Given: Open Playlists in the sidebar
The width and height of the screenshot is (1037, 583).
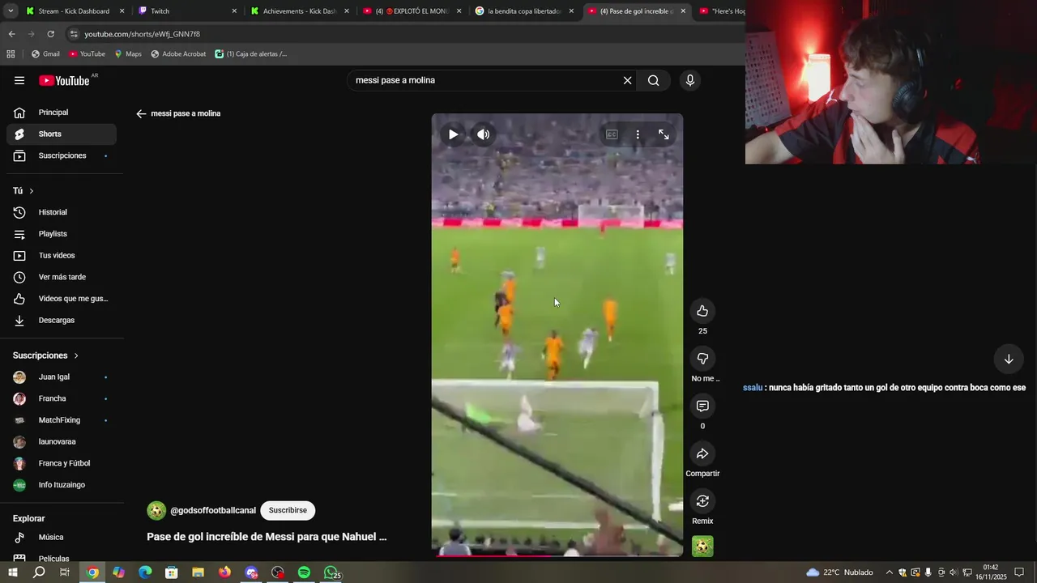Looking at the screenshot, I should [x=62, y=234].
